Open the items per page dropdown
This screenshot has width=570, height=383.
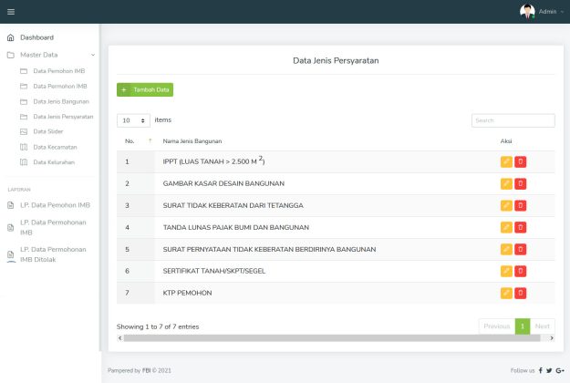pyautogui.click(x=133, y=120)
